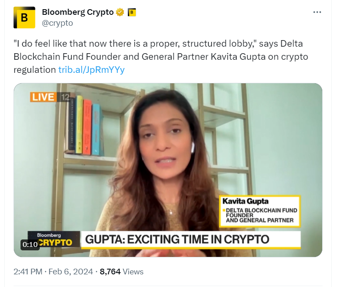The height and width of the screenshot is (287, 337).
Task: Click the Bloomberg Crypto display name
Action: coord(78,12)
